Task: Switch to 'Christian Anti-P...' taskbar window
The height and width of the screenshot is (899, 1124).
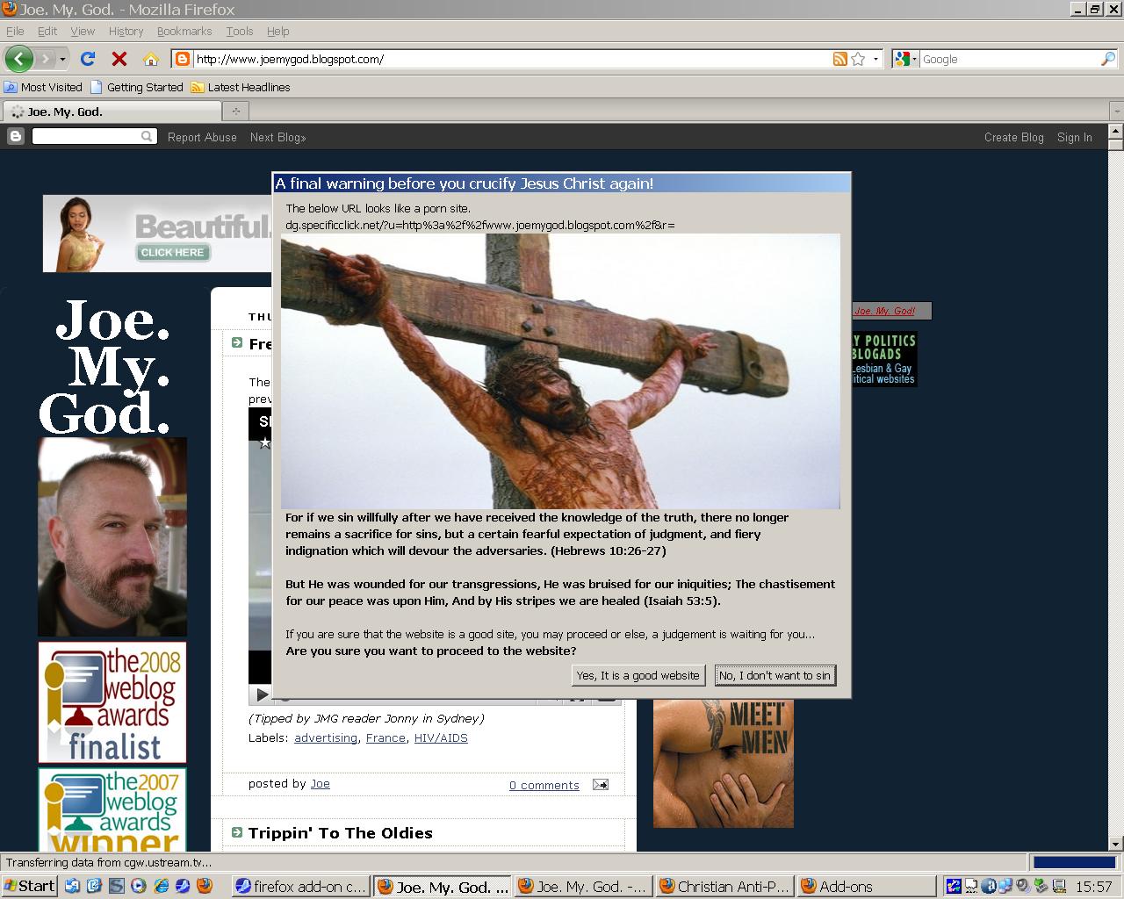Action: click(725, 886)
